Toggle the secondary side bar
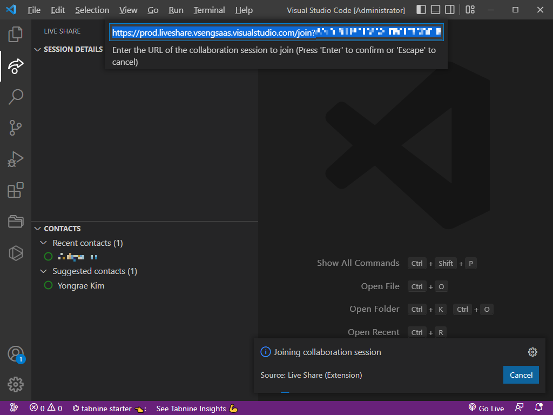553x415 pixels. click(x=450, y=10)
